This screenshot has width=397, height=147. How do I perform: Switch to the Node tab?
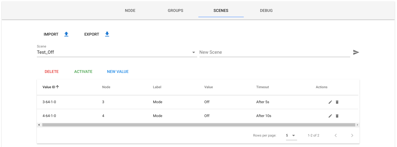(130, 11)
